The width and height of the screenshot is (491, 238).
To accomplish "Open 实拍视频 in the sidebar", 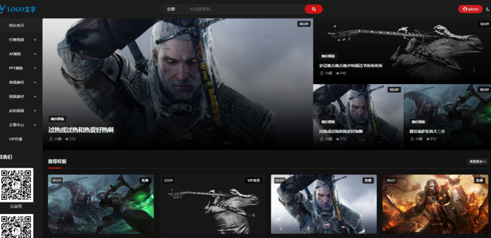I will (x=16, y=111).
